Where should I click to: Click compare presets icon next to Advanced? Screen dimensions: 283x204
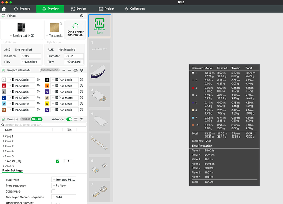click(82, 119)
